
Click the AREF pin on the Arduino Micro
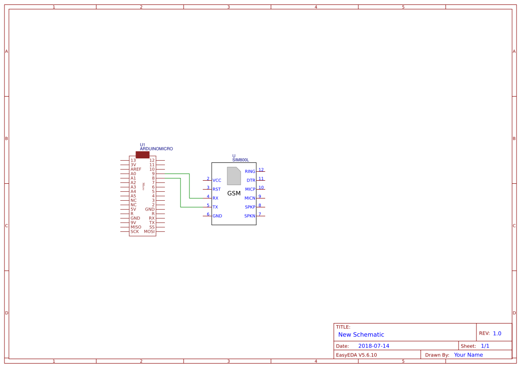click(137, 169)
